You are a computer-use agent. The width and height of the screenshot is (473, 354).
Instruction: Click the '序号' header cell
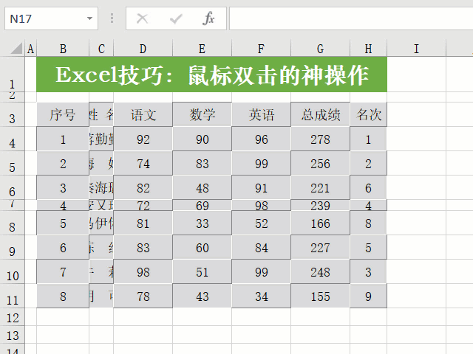point(63,115)
